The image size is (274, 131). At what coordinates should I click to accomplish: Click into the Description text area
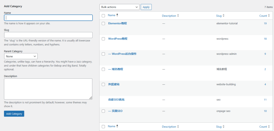pyautogui.click(x=48, y=89)
